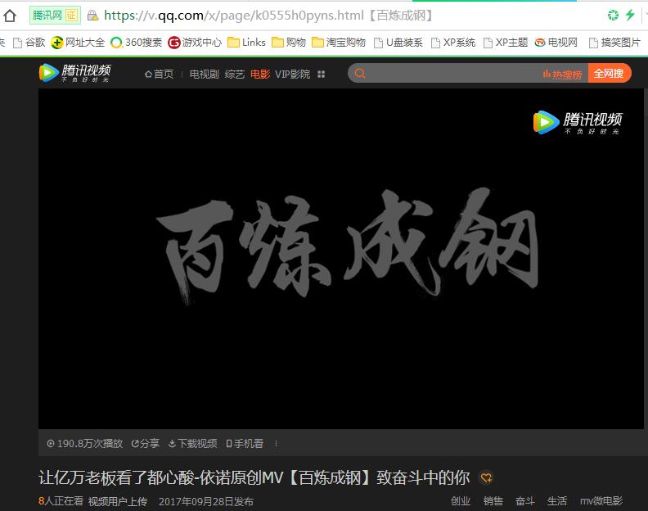
Task: Open the Tencent Video logo homepage
Action: pyautogui.click(x=74, y=73)
